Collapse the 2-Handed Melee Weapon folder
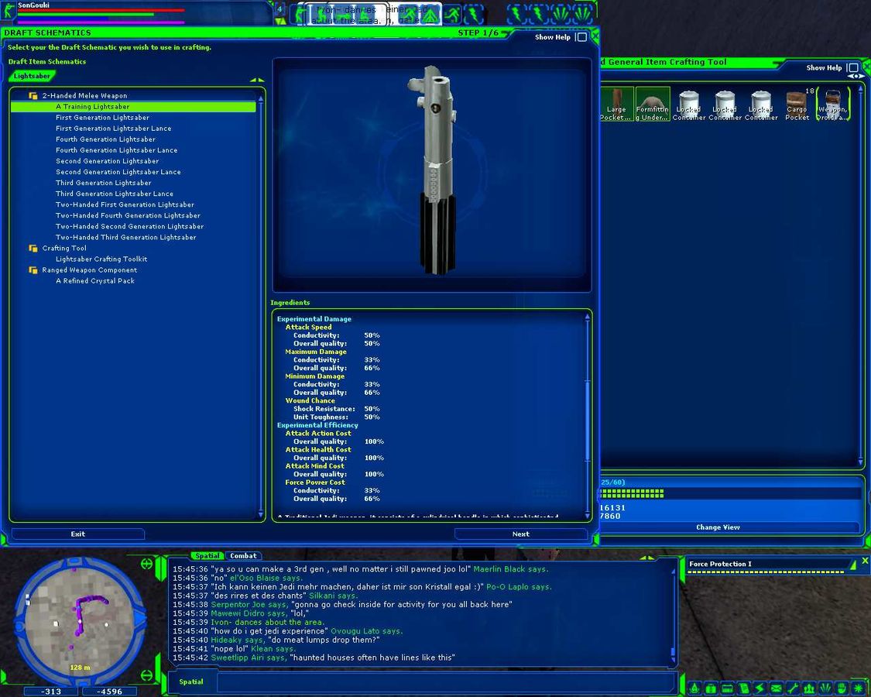This screenshot has width=871, height=697. click(33, 96)
